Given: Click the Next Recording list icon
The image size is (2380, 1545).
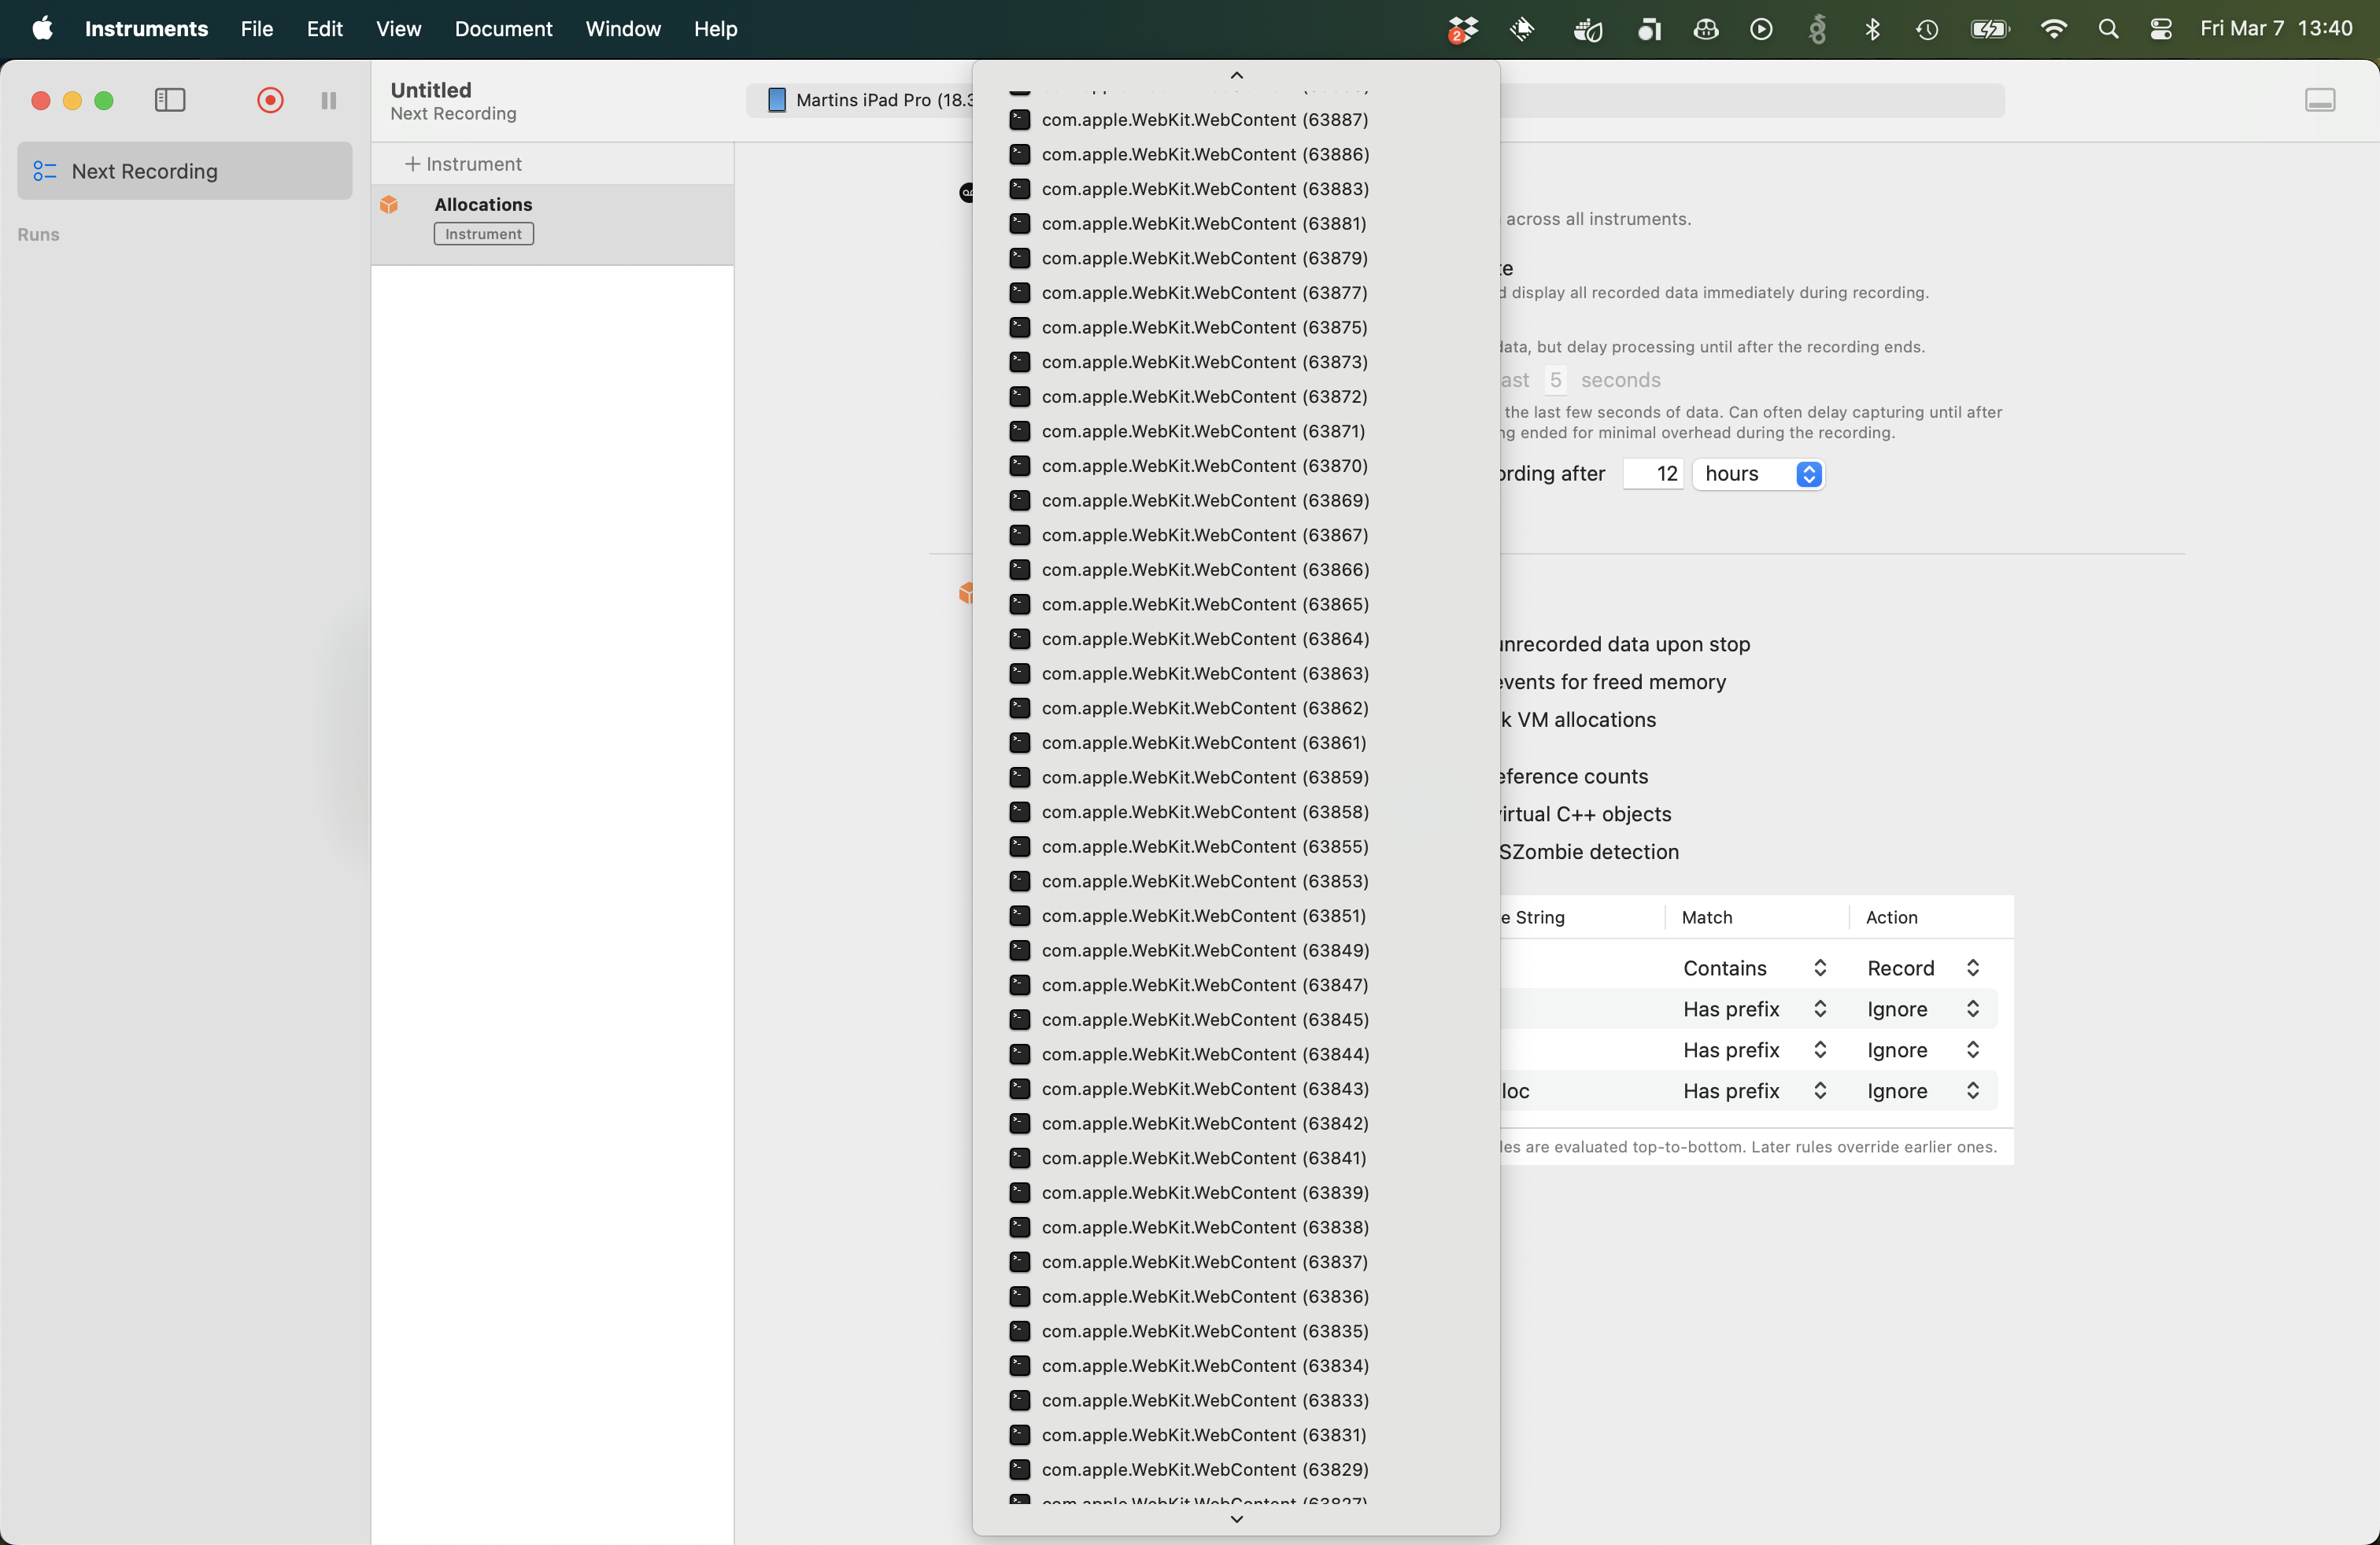Looking at the screenshot, I should pyautogui.click(x=44, y=171).
